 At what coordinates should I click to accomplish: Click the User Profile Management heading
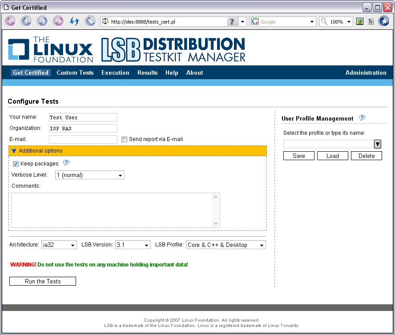tap(318, 118)
